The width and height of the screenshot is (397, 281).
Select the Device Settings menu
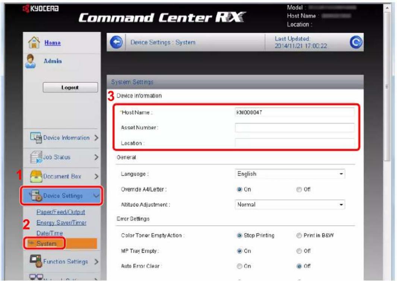(x=63, y=196)
